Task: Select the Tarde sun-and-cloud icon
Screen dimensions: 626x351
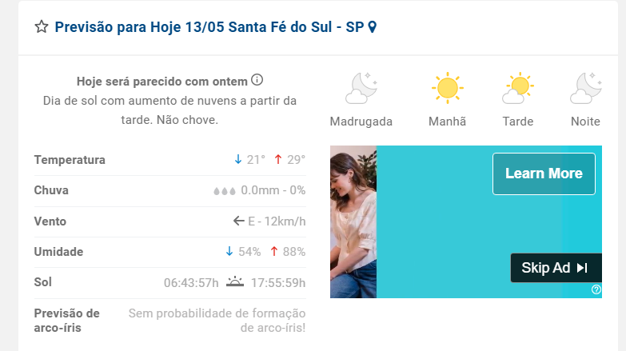Action: coord(518,88)
